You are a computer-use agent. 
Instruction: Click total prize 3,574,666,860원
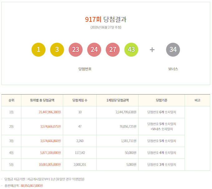[51, 141]
